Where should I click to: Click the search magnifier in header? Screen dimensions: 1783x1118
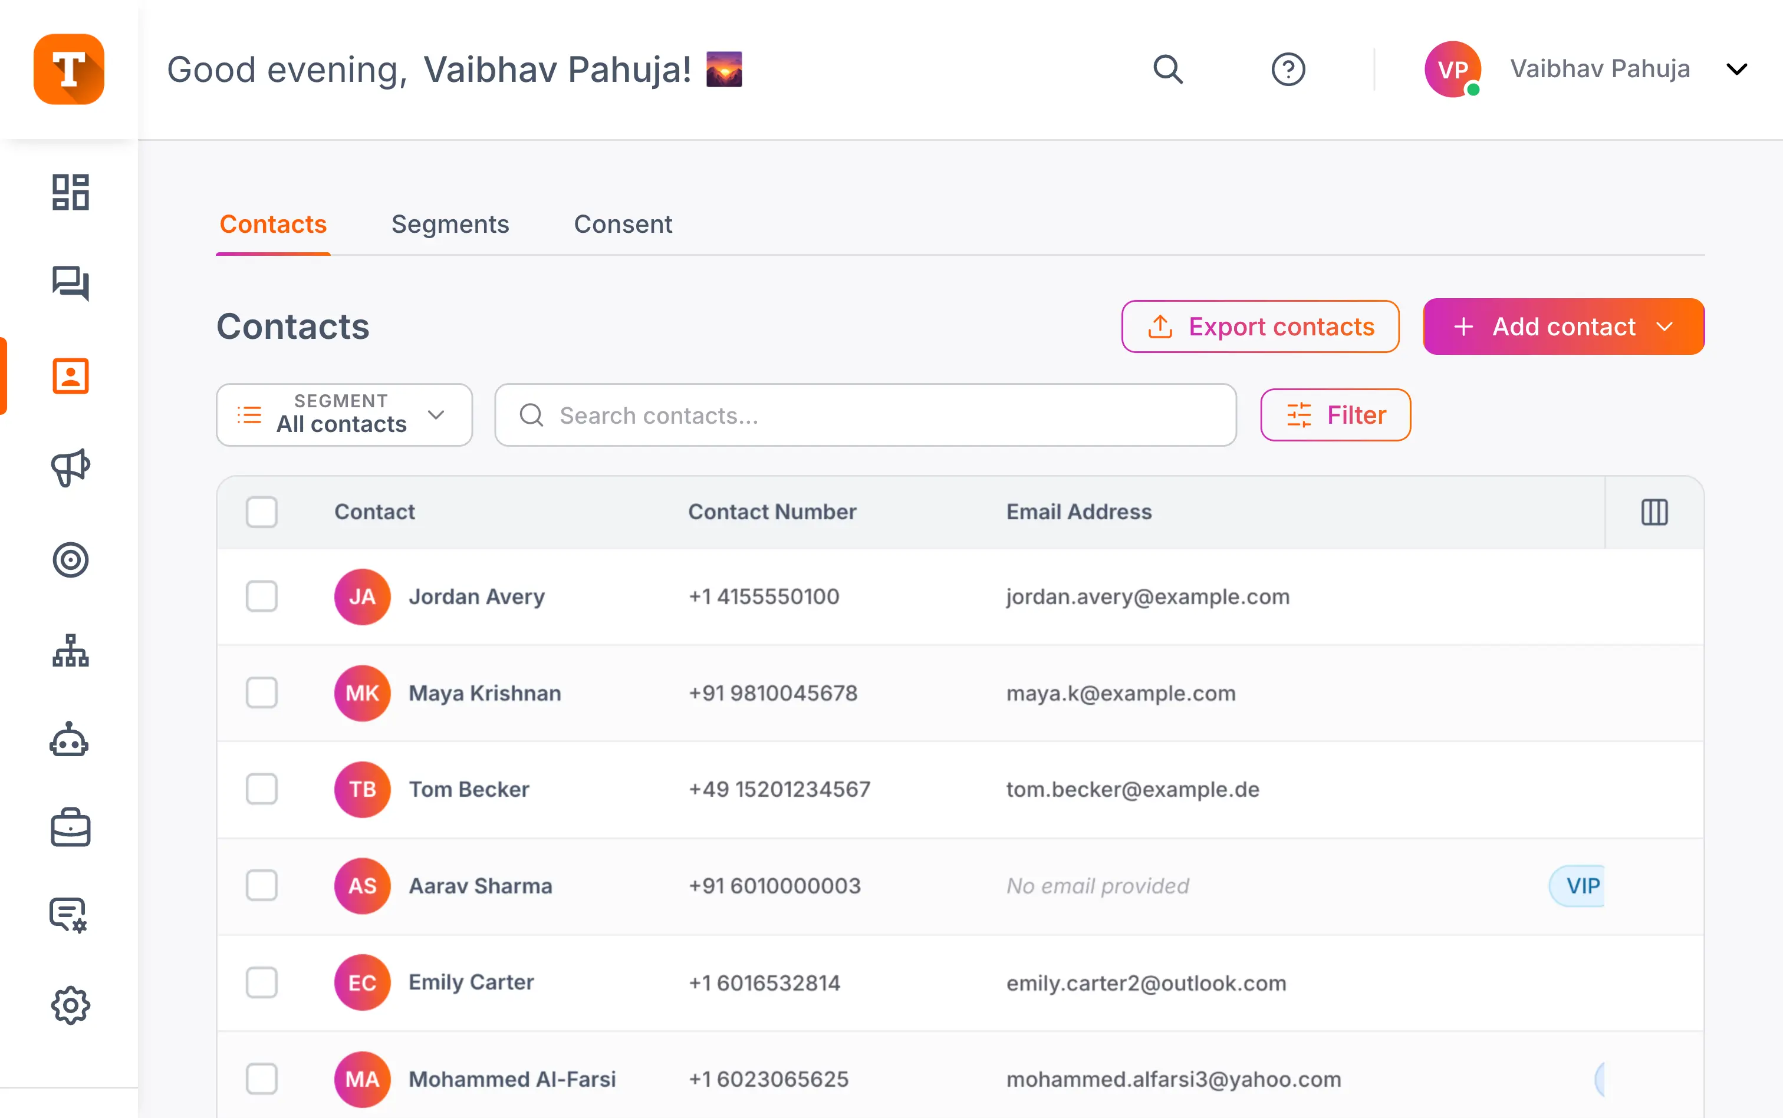[1169, 69]
